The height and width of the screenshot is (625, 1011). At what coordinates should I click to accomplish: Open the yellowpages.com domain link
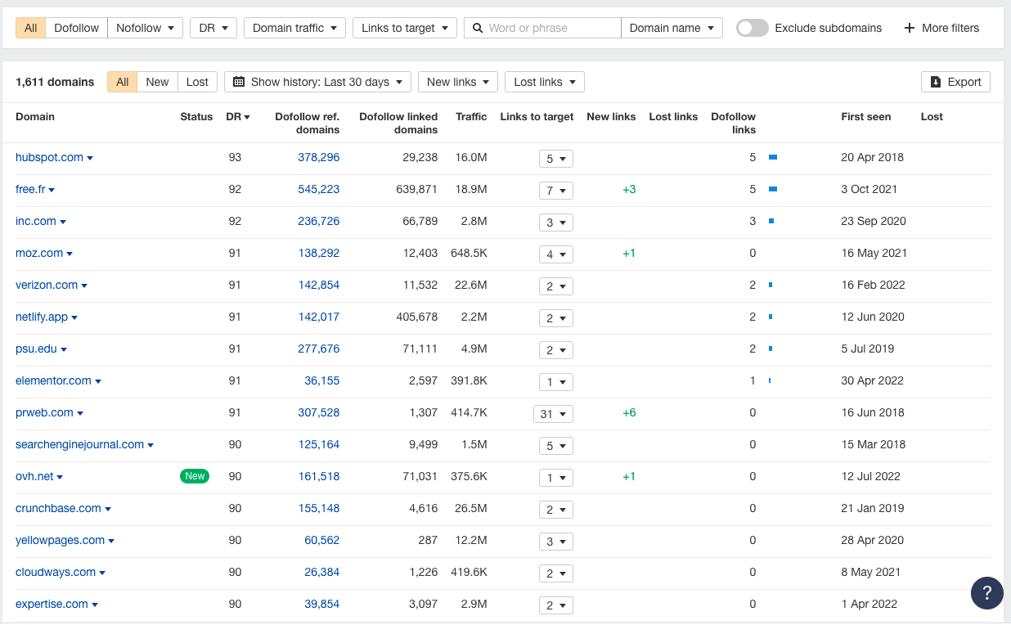click(x=60, y=540)
